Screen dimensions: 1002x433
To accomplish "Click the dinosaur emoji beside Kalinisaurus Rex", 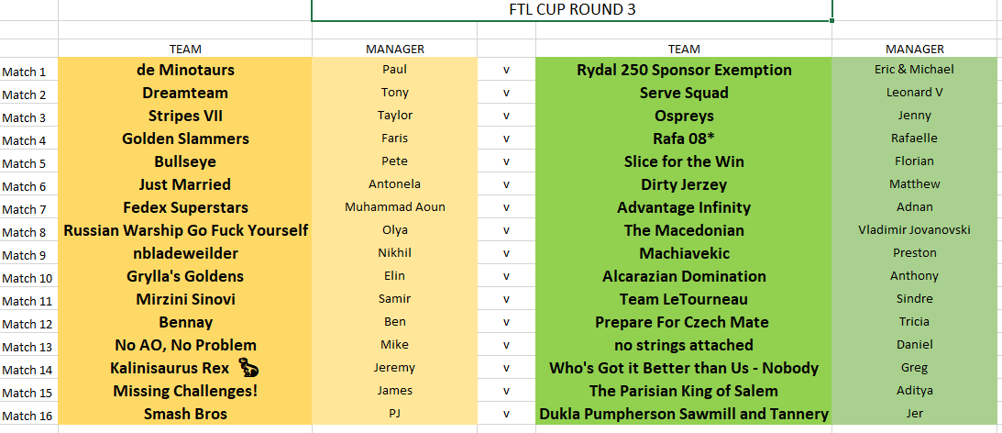I will (x=248, y=367).
